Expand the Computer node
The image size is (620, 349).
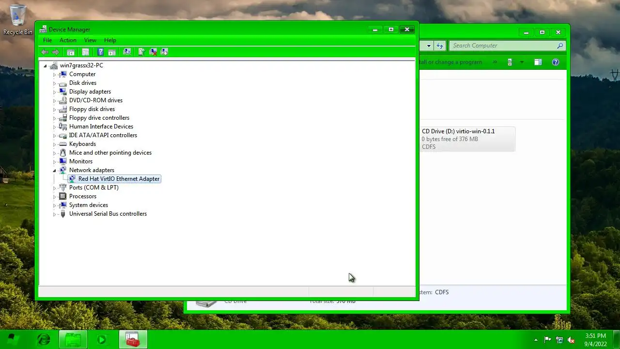(x=55, y=74)
